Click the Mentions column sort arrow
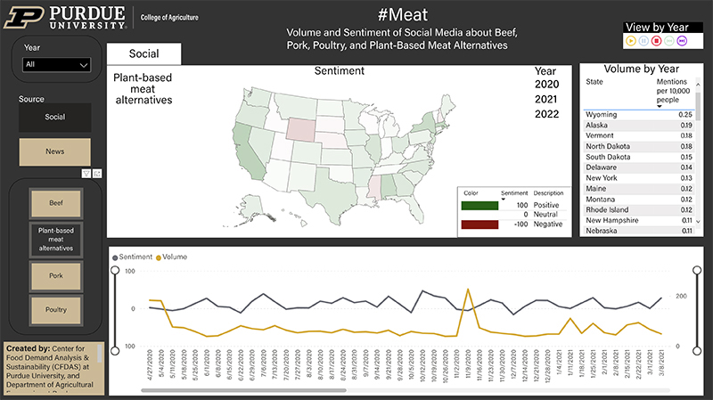Viewport: 713px width, 400px height. click(x=660, y=104)
